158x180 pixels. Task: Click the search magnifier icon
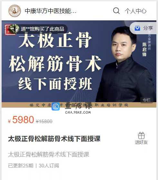click(x=116, y=11)
